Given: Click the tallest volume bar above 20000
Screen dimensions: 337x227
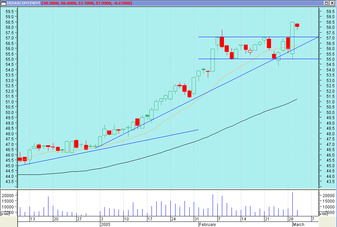Looking at the screenshot, I should pos(292,203).
